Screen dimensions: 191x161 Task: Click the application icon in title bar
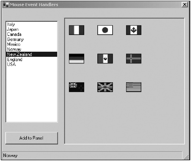[6, 5]
